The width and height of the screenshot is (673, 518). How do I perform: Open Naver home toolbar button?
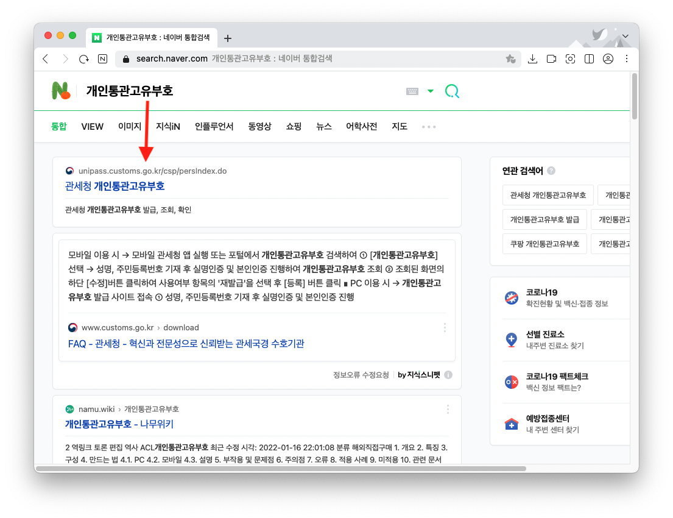coord(102,59)
